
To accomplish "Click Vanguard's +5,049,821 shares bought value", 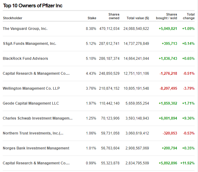I will tap(168, 29).
